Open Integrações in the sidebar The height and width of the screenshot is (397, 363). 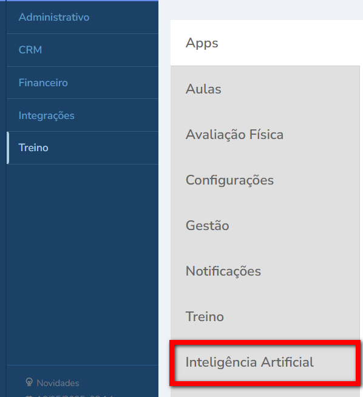47,115
